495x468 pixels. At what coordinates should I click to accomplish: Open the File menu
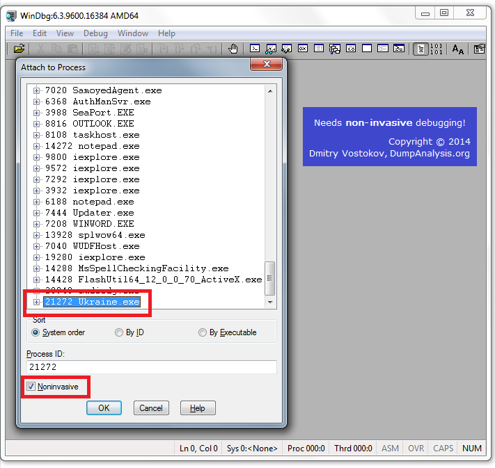[x=17, y=33]
